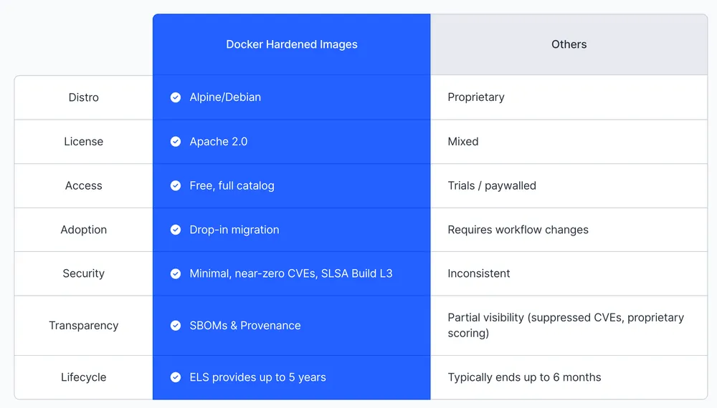Click the Distro row label
This screenshot has height=408, width=717.
click(x=84, y=97)
